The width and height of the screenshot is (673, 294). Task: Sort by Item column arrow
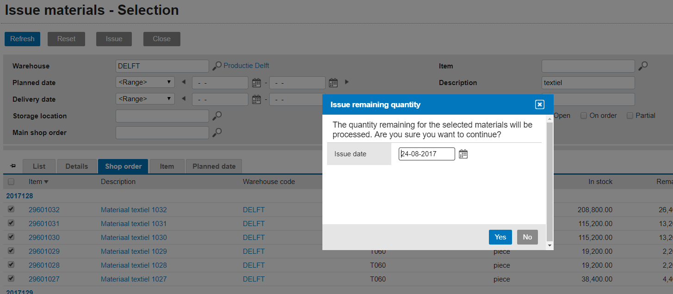[46, 182]
